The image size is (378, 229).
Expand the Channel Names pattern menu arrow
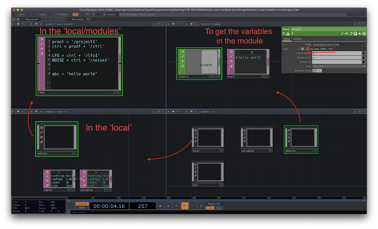point(364,53)
